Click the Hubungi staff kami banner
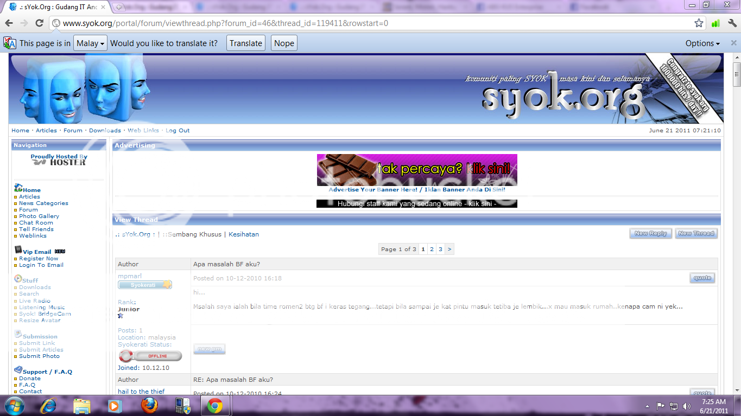 [x=417, y=204]
